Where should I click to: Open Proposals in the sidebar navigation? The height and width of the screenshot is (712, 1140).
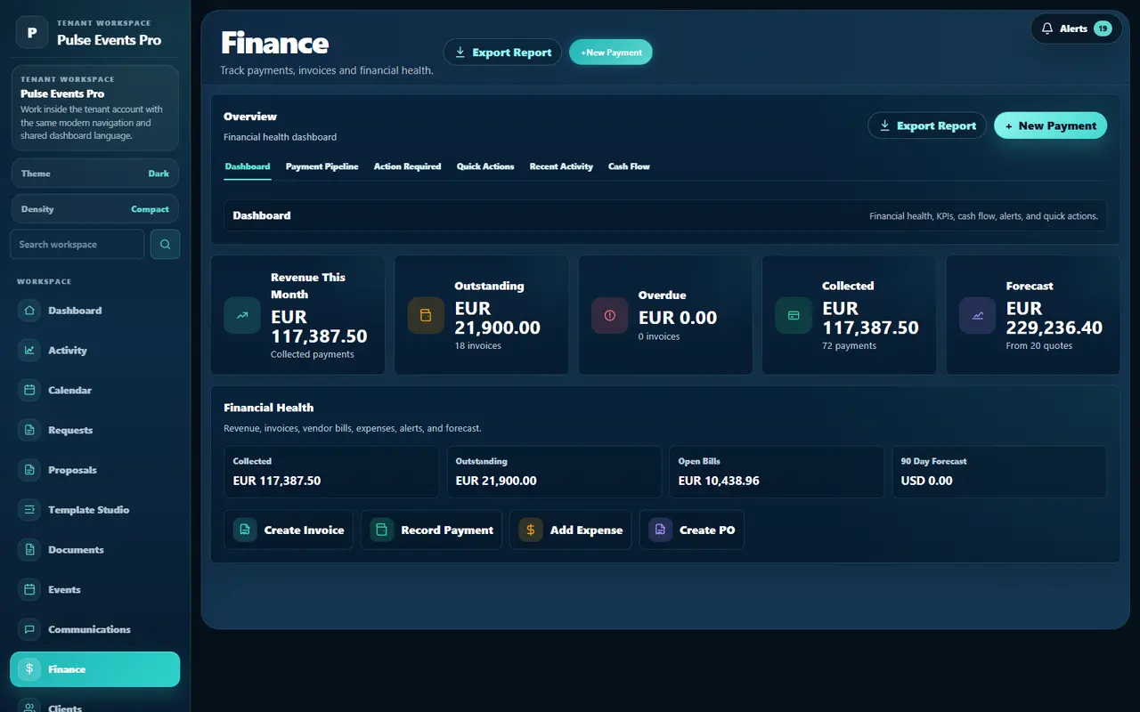(95, 470)
